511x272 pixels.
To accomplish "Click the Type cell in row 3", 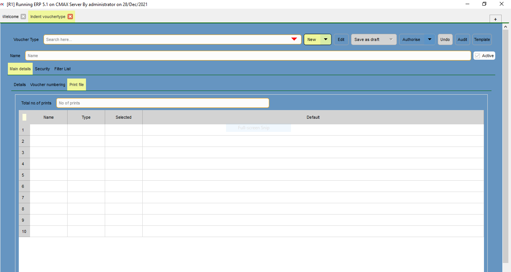I will (86, 153).
